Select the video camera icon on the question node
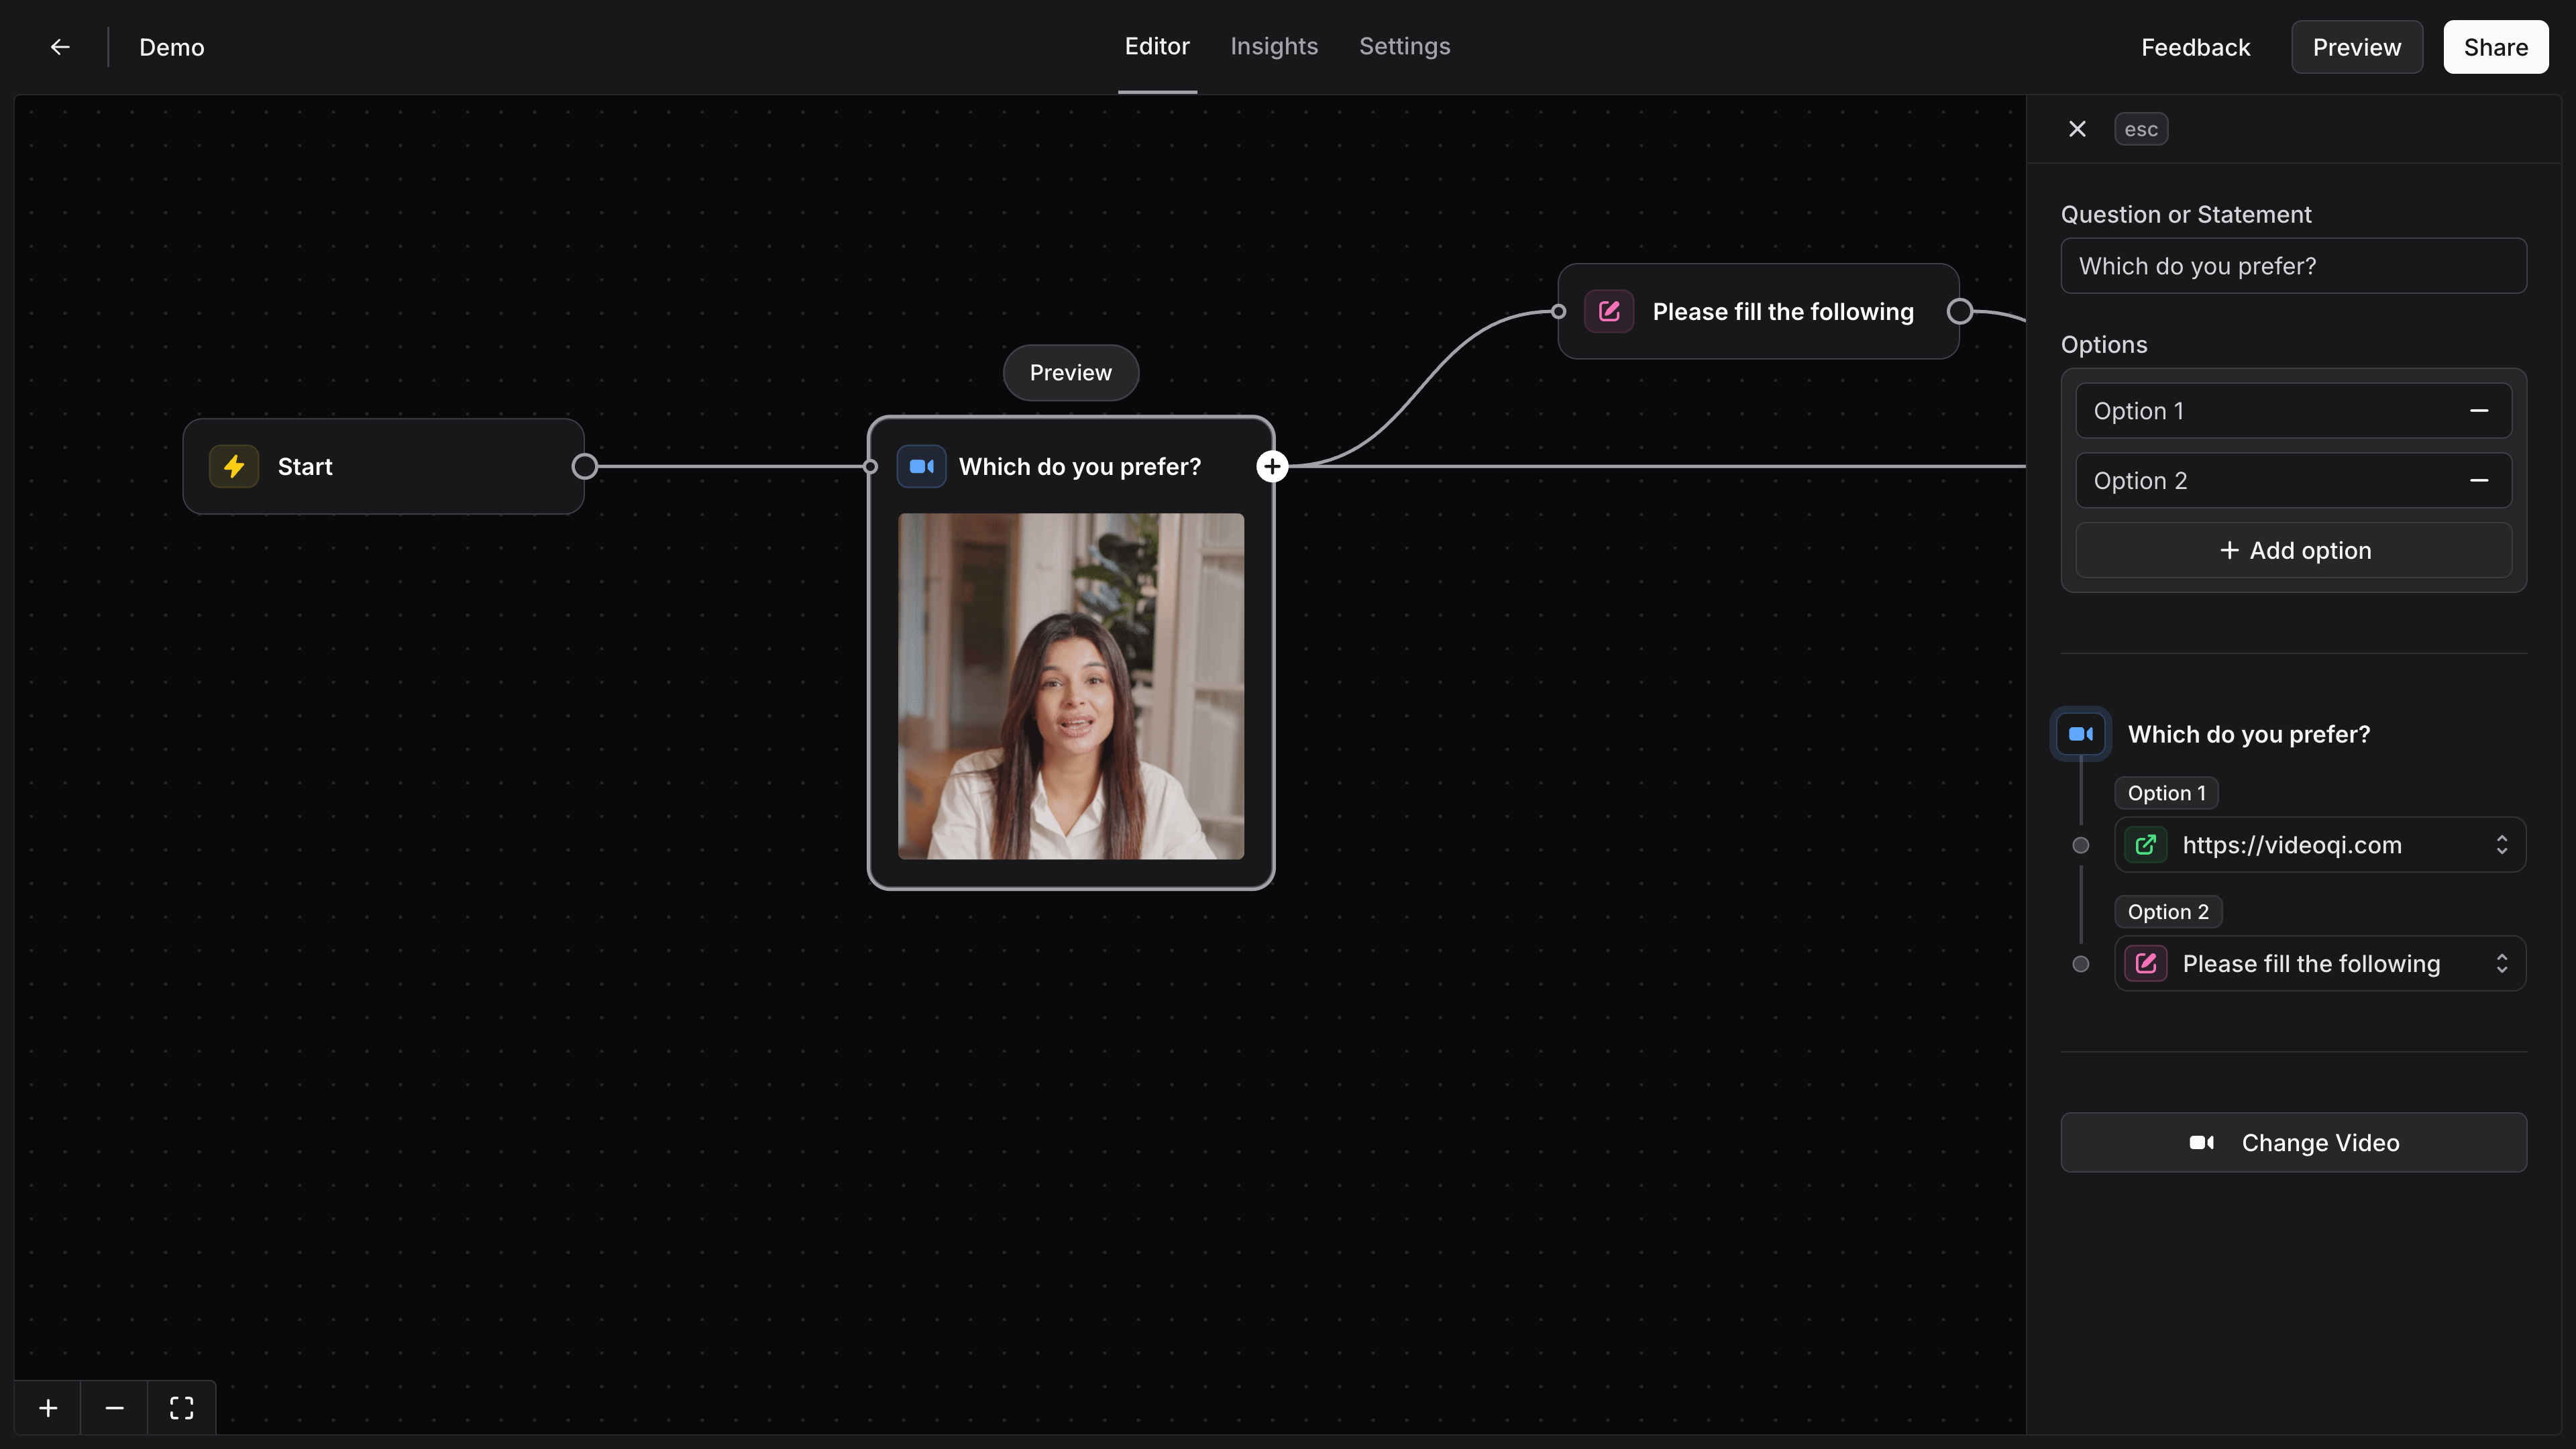Viewport: 2576px width, 1449px height. 921,466
